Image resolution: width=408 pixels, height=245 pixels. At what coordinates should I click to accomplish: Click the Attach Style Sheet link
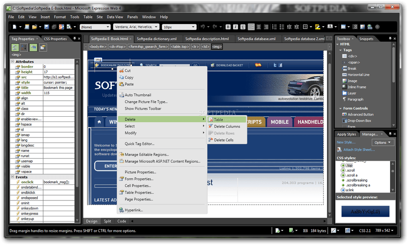point(359,150)
